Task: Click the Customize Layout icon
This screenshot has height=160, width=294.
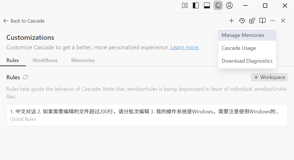Action: 185,5
